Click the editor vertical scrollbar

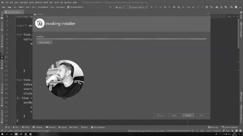pos(238,34)
